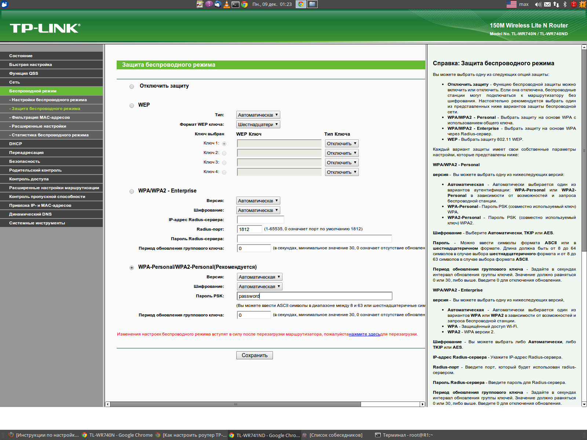Click the 'Сохранить' button
587x440 pixels.
click(x=254, y=355)
